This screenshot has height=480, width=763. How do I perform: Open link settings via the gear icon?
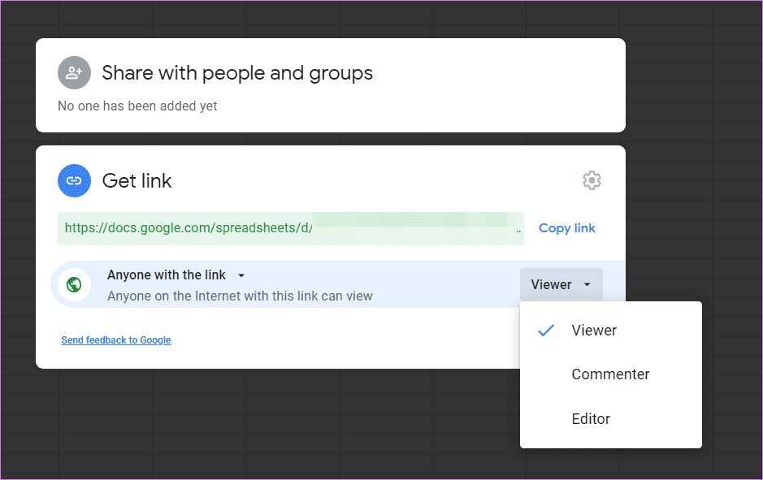[592, 180]
